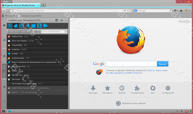Open the Greasemonkey user scripts category icon
The image size is (193, 114).
(21, 26)
